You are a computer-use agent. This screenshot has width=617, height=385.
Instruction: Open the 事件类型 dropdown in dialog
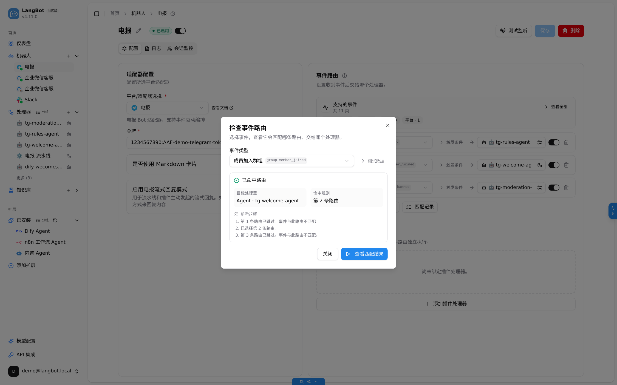coord(291,161)
